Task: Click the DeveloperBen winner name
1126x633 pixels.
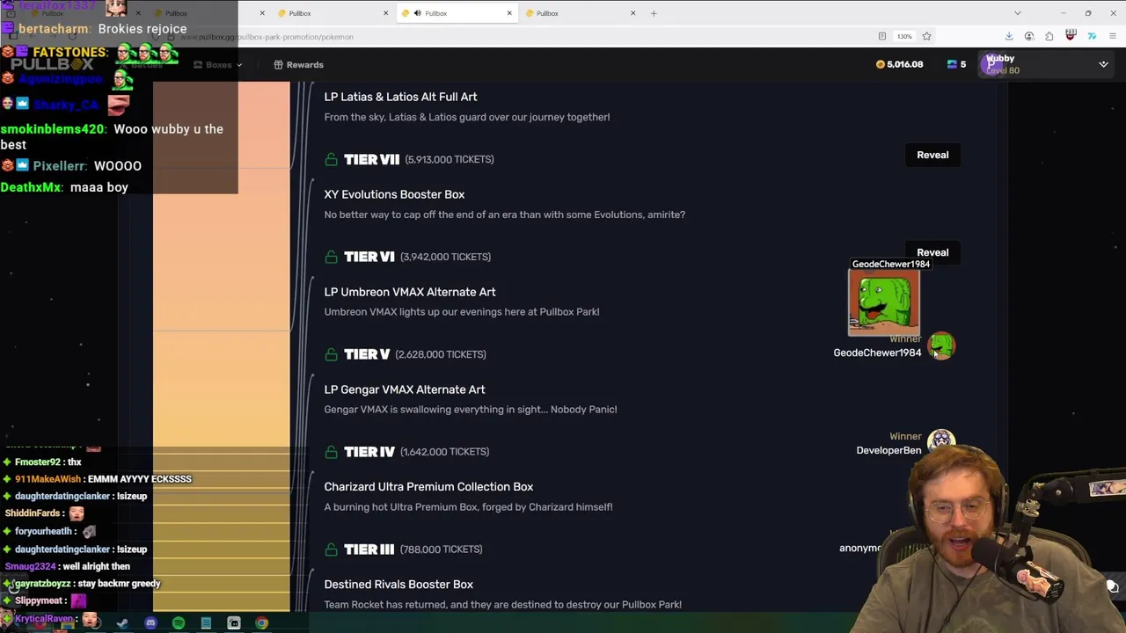Action: [888, 450]
